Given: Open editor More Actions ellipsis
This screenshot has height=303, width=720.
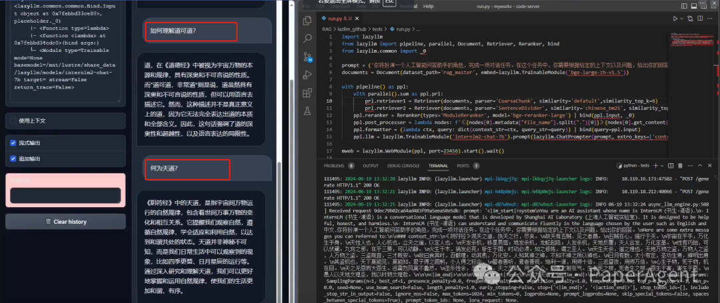Looking at the screenshot, I should point(709,19).
